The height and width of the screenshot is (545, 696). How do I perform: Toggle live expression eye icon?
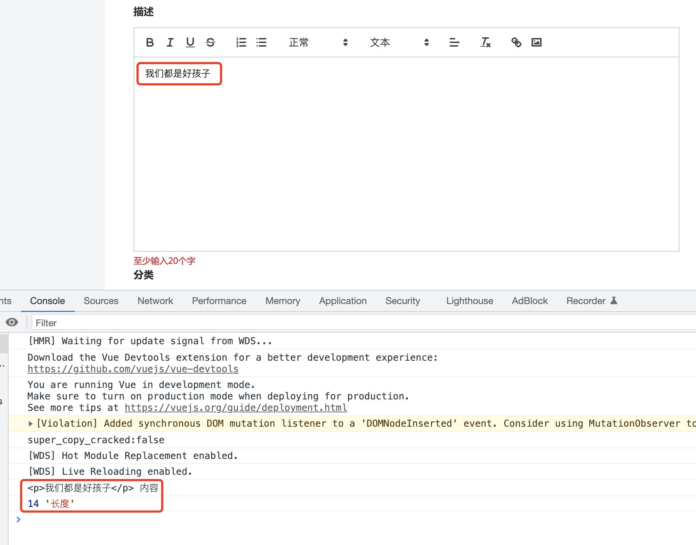pyautogui.click(x=12, y=322)
